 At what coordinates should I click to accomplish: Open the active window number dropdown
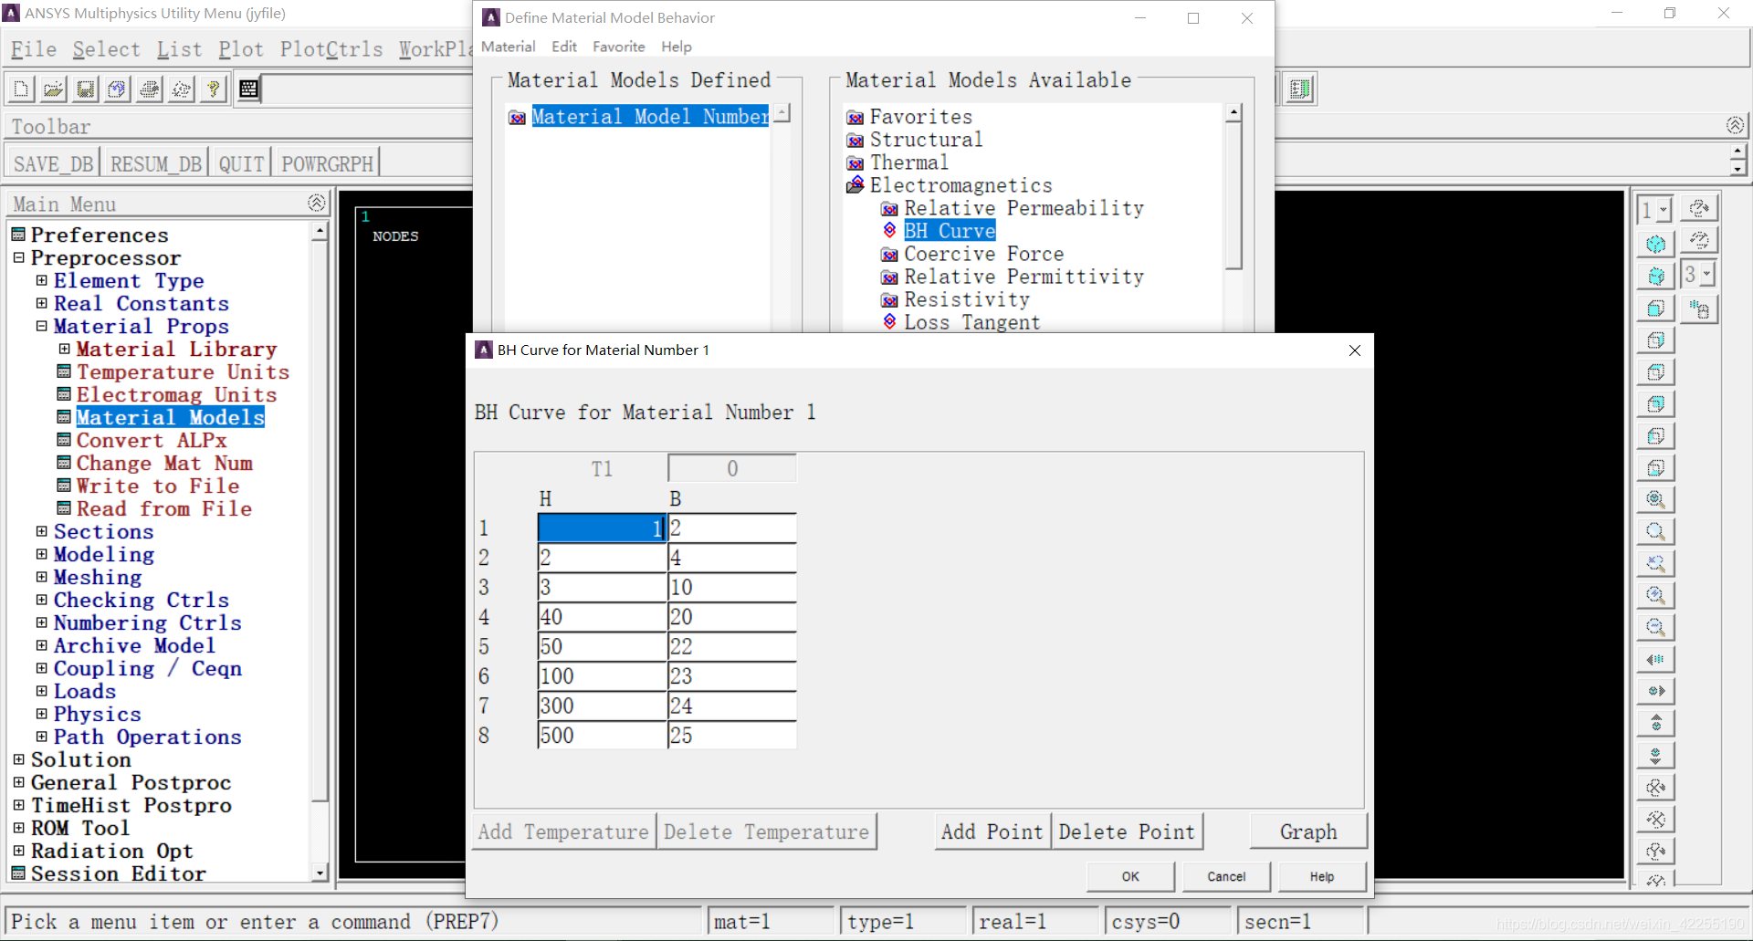click(x=1664, y=210)
